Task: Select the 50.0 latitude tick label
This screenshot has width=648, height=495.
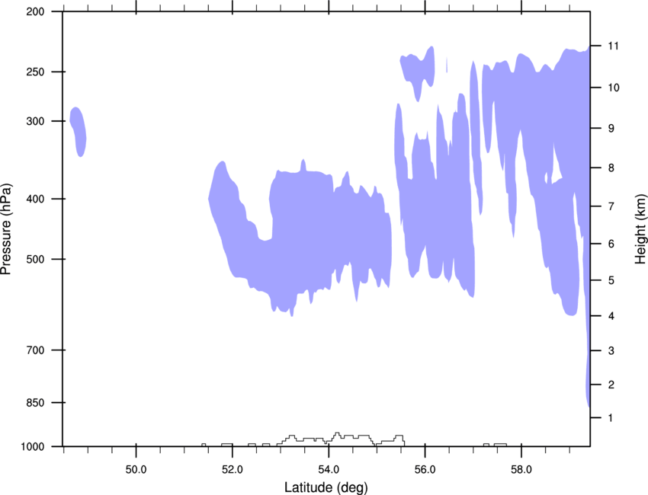Action: 136,470
